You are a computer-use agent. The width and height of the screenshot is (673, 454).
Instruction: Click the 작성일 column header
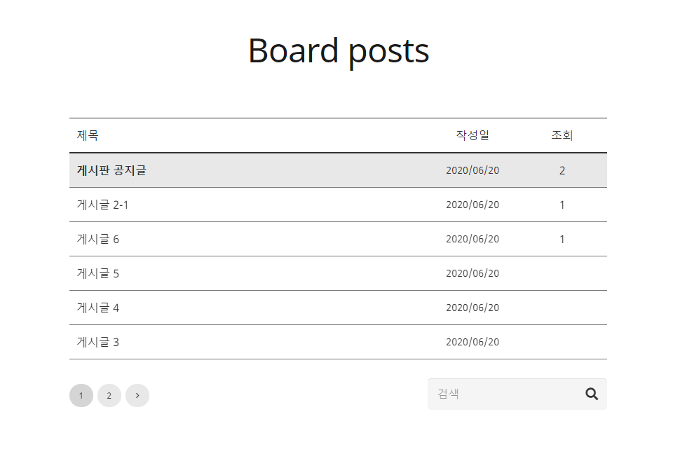click(473, 135)
